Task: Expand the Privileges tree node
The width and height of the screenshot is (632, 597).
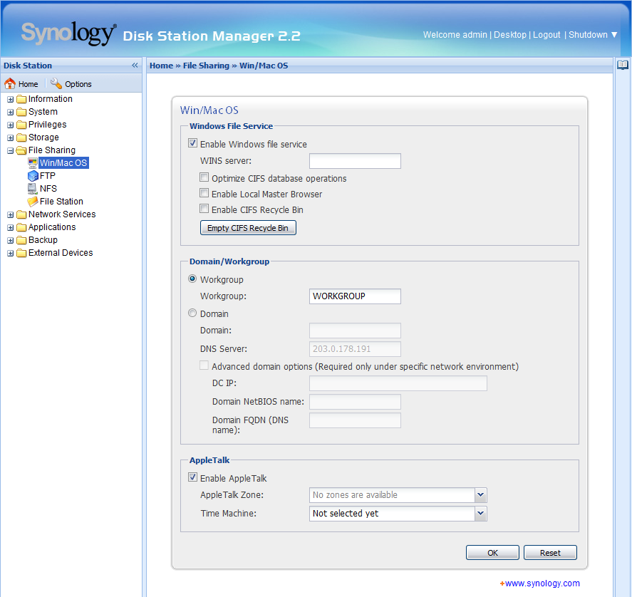Action: [11, 125]
